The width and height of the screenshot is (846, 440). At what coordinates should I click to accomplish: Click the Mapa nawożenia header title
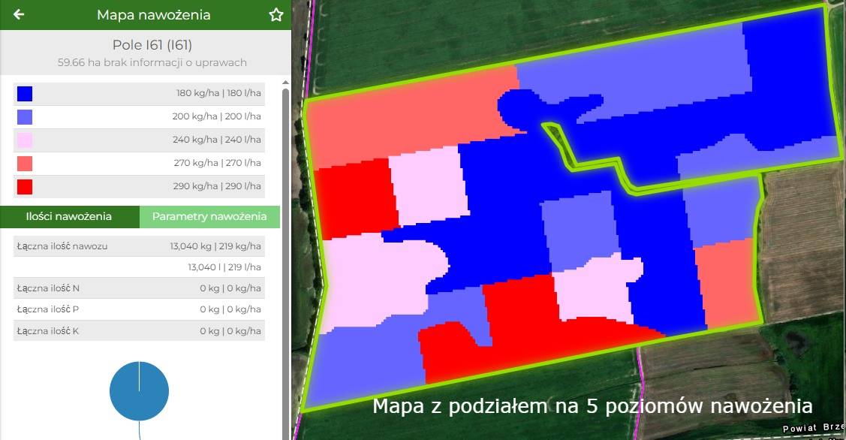153,15
